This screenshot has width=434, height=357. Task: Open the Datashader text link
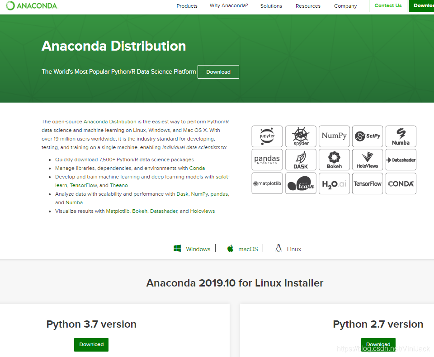(x=164, y=211)
